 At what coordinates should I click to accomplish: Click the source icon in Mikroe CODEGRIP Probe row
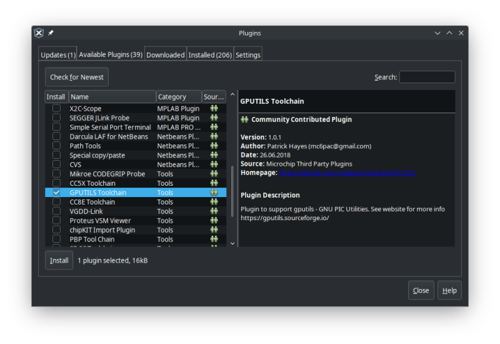[214, 174]
